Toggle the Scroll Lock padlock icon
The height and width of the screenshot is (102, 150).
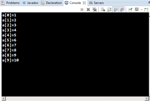109,9
